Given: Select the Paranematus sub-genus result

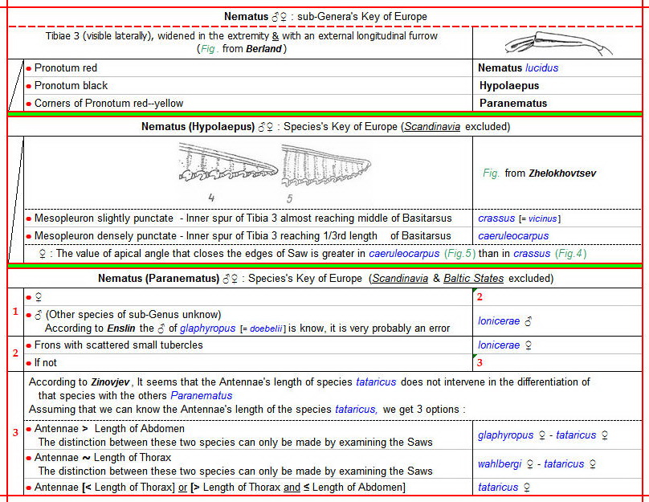Looking at the screenshot, I should [x=513, y=104].
